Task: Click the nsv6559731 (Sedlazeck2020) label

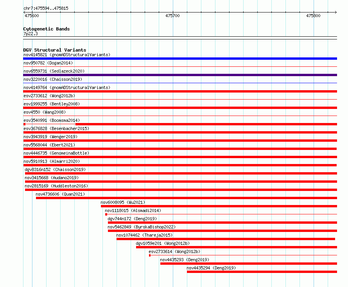Action: (x=54, y=71)
